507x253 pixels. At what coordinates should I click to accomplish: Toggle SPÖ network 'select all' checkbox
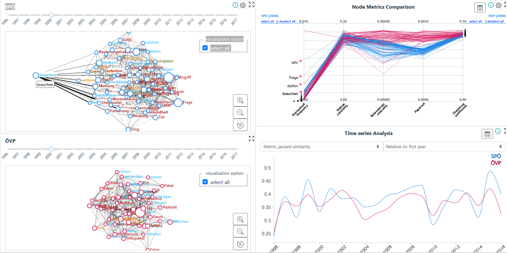205,48
